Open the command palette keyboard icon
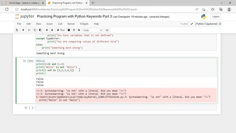This screenshot has height=133, width=236. [x=107, y=30]
